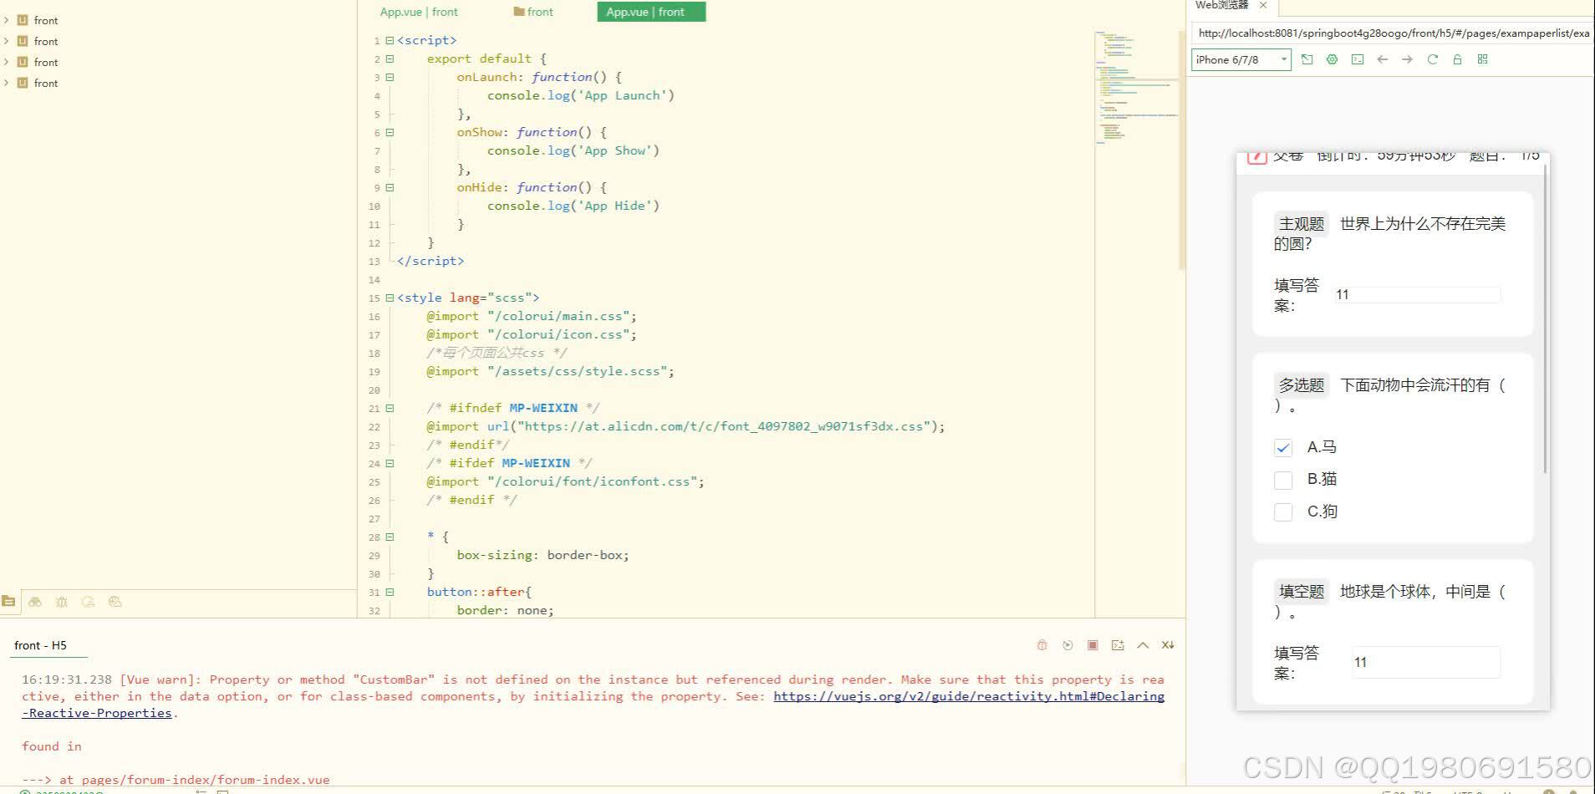Click the console.log('App Launch') line
The height and width of the screenshot is (794, 1595).
581,95
